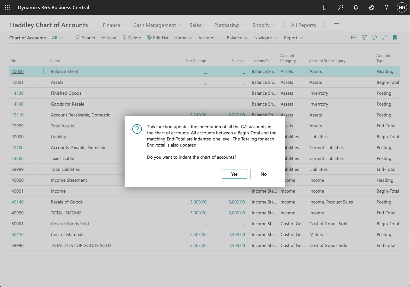
Task: Open the settings gear icon
Action: pos(371,7)
